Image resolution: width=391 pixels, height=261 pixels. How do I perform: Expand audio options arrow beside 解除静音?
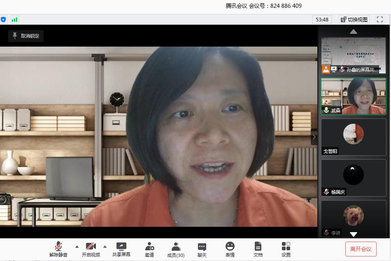click(x=77, y=247)
